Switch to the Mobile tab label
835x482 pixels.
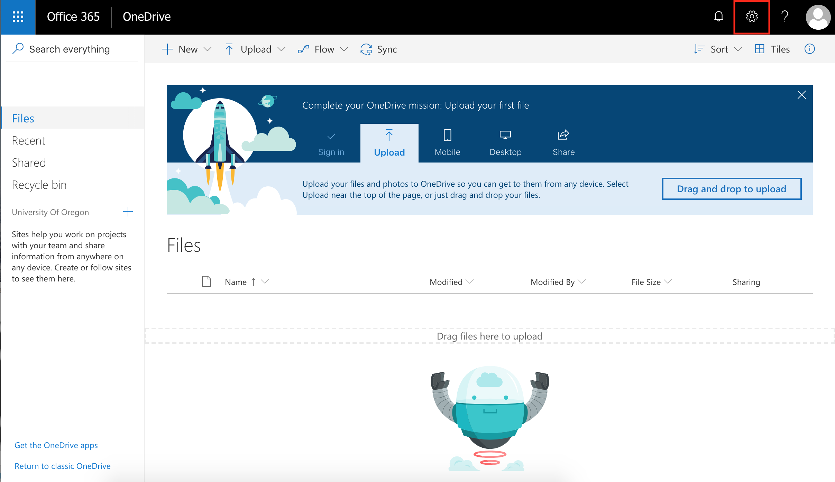coord(447,152)
